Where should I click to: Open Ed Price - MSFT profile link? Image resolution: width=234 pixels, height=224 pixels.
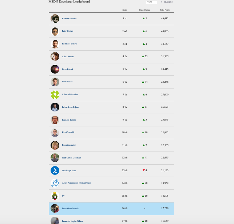70,44
